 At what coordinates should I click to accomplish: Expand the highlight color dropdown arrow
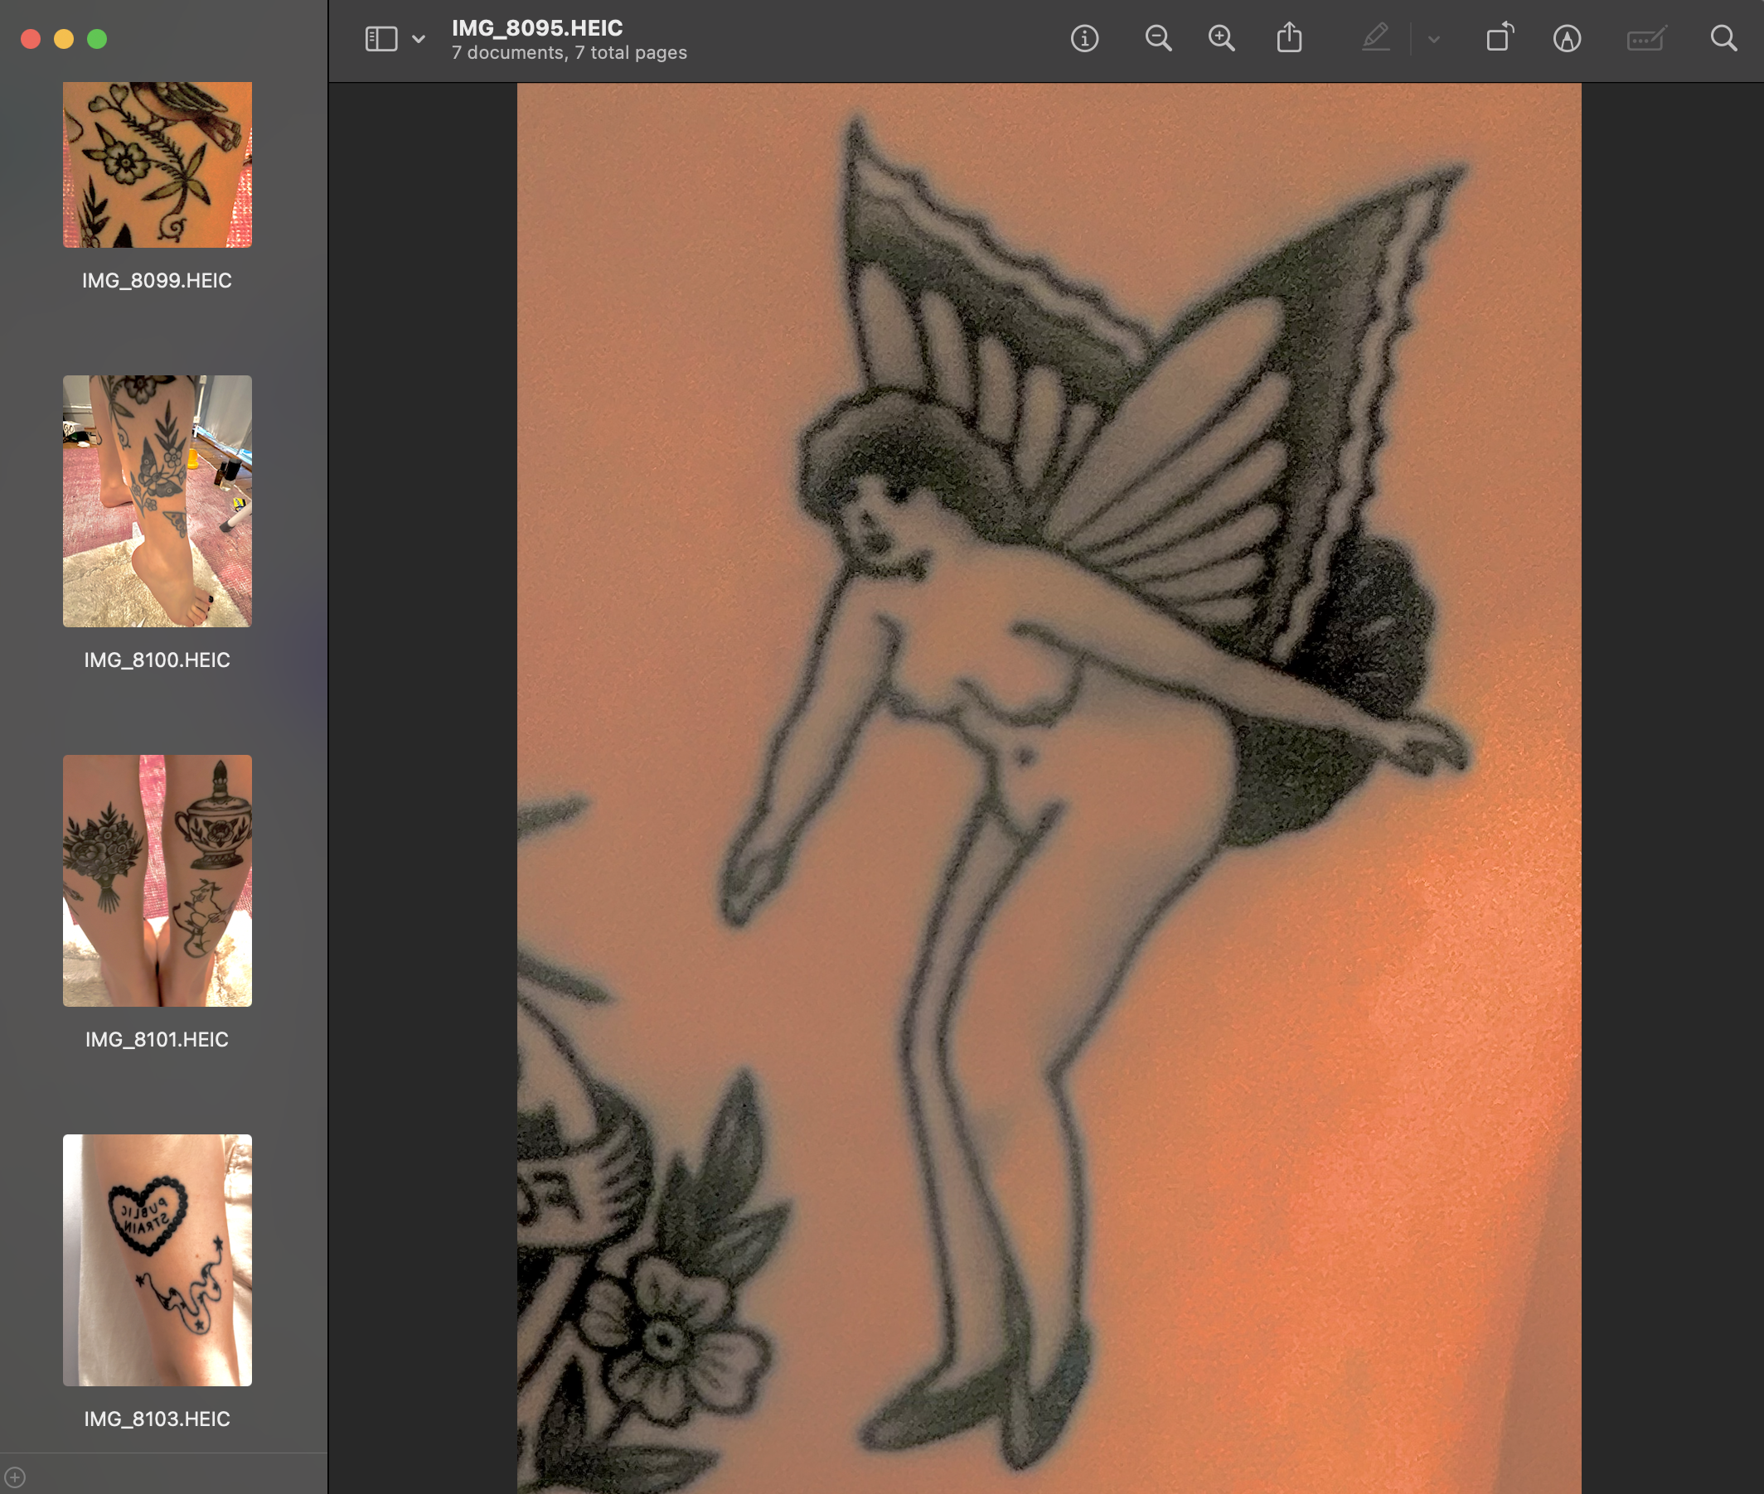(1433, 39)
